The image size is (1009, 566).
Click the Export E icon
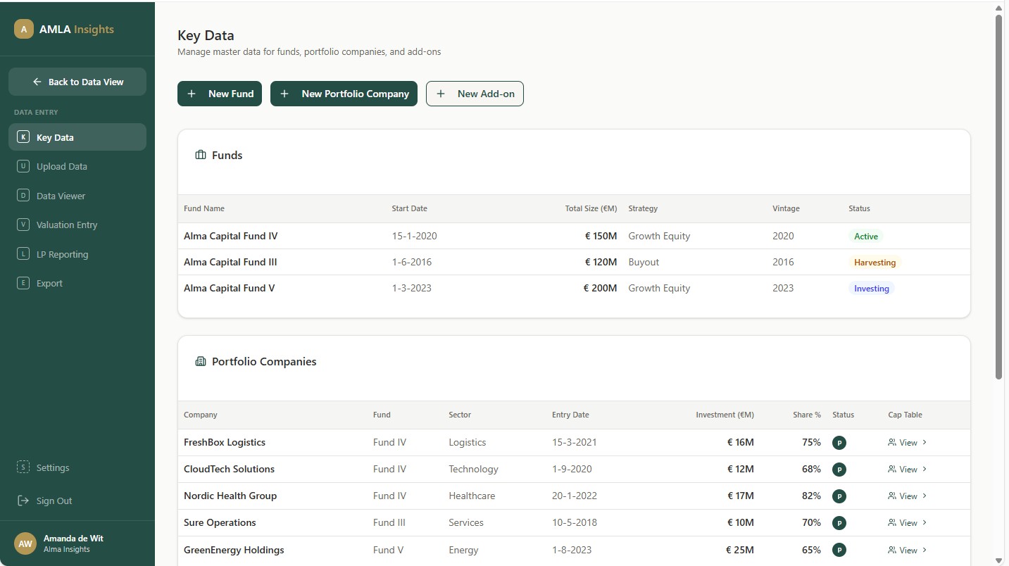pyautogui.click(x=23, y=283)
